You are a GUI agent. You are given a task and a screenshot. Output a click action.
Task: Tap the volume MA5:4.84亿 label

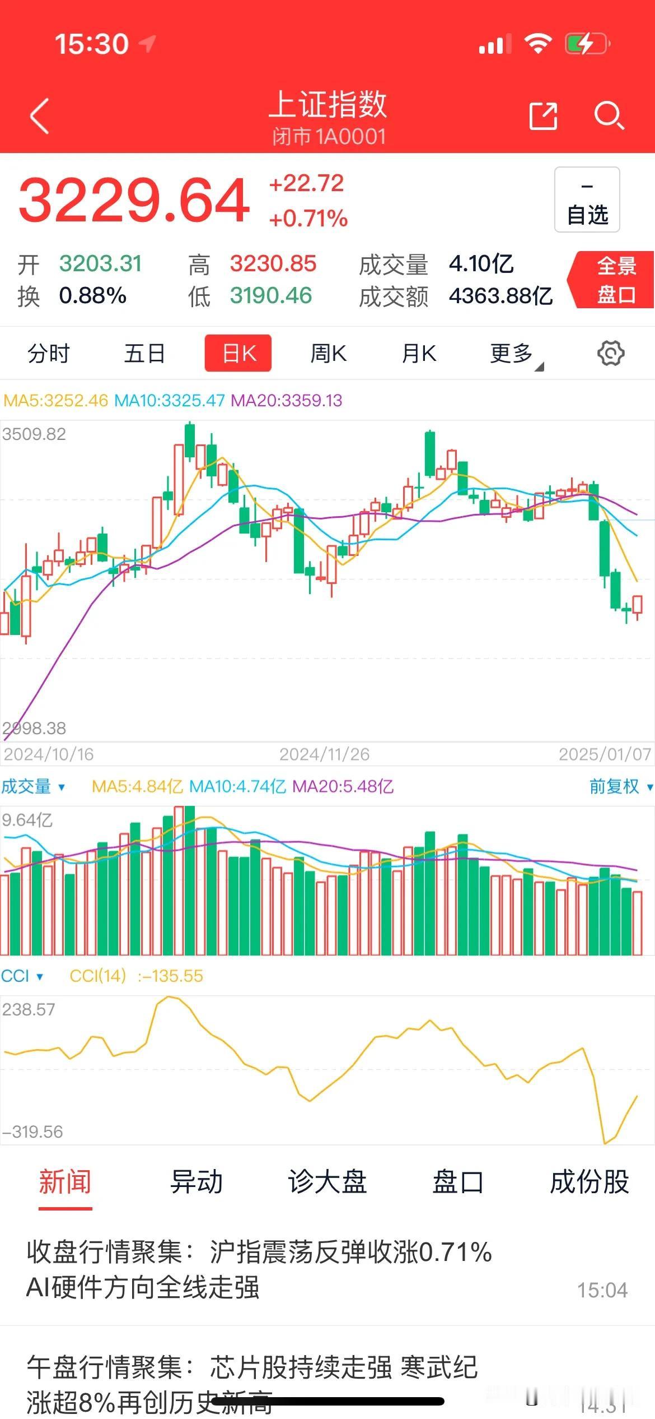coord(138,787)
